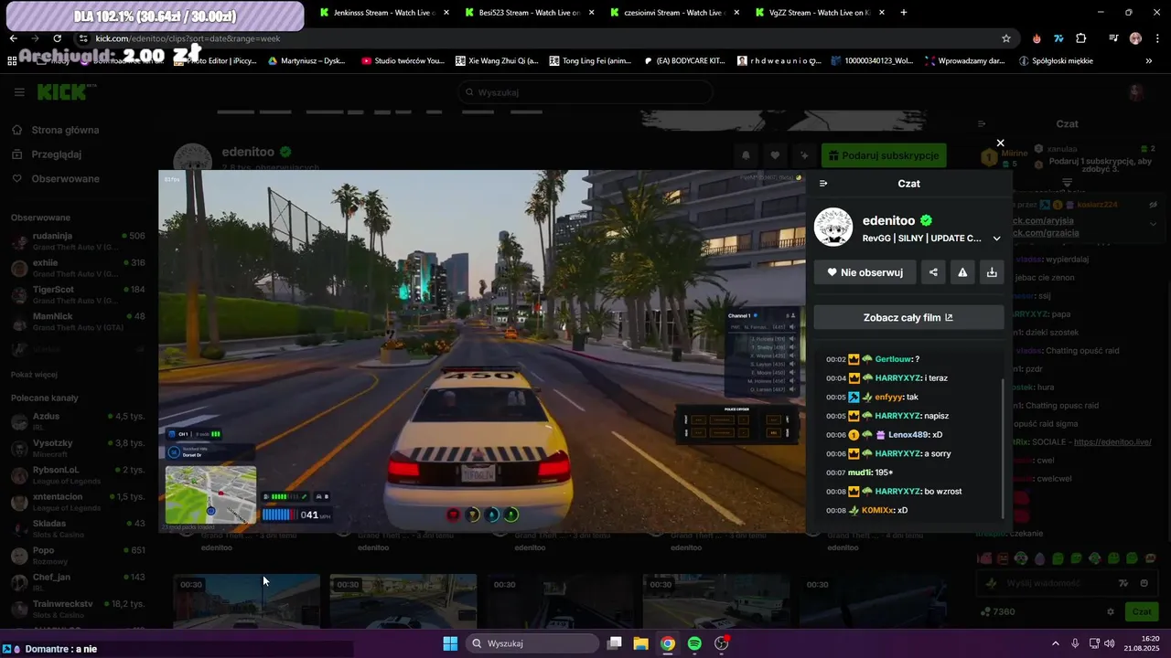Click Lenox489 username in clip chat
Viewport: 1171px width, 658px height.
pos(908,435)
